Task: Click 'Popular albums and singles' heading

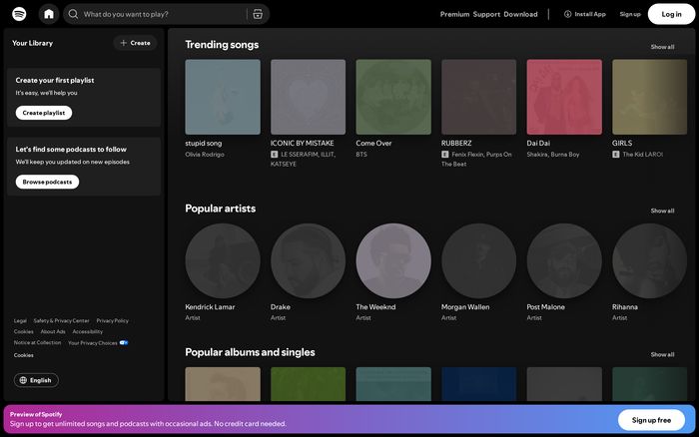Action: point(250,352)
